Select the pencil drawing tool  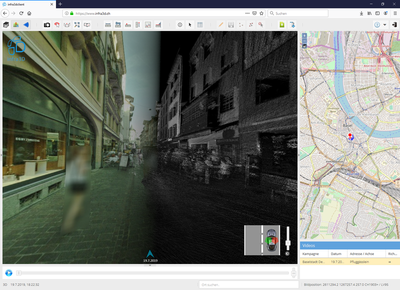[x=221, y=24]
